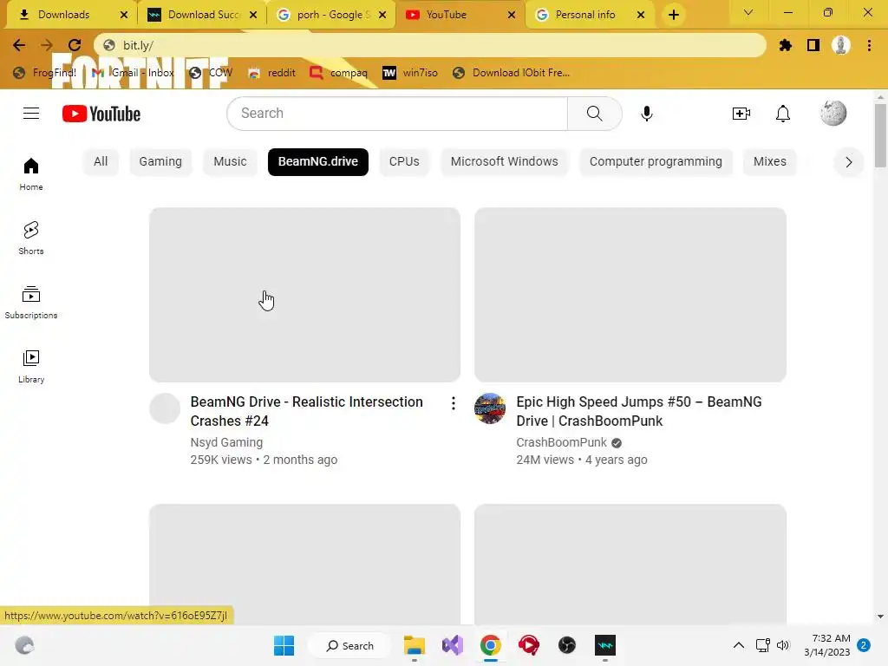Start voice search with microphone icon
The height and width of the screenshot is (666, 888).
tap(646, 114)
